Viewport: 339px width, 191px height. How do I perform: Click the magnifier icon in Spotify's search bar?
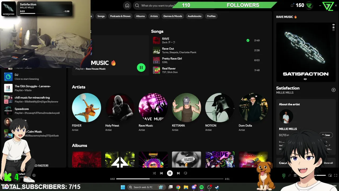pos(137,5)
